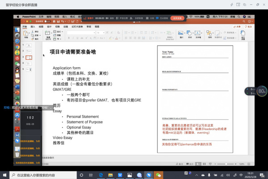Open NetEase Music red icon in dock

coord(17,58)
